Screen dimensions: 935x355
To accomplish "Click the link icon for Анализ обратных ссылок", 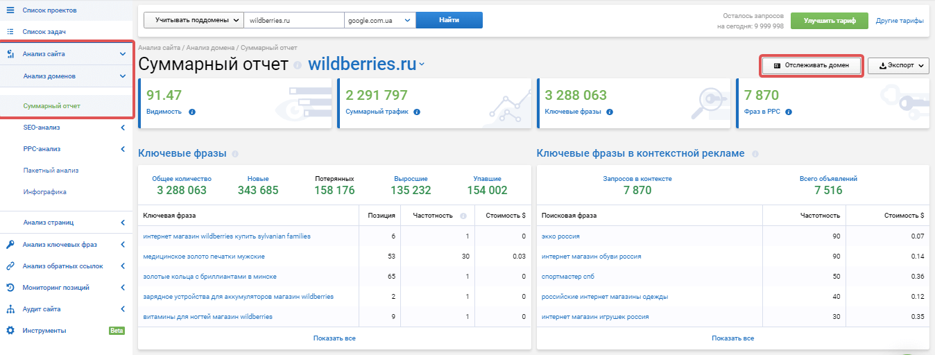I will (10, 266).
